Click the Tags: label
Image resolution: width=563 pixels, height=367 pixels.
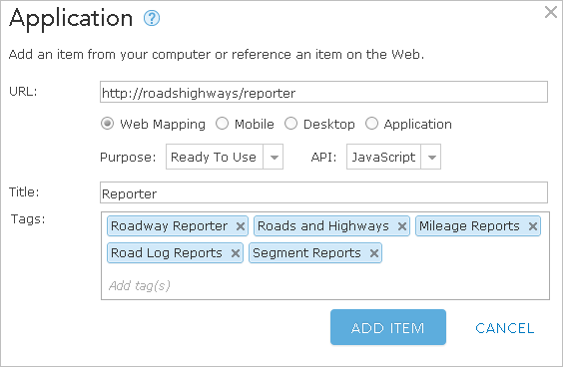pyautogui.click(x=28, y=218)
